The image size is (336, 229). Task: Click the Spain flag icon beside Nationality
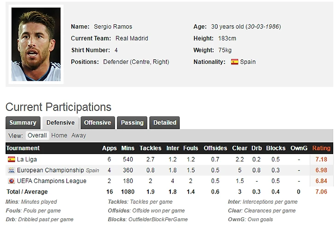234,62
